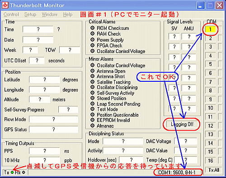Select COM port 11 button
Image resolution: width=226 pixels, height=178 pixels.
click(x=210, y=117)
